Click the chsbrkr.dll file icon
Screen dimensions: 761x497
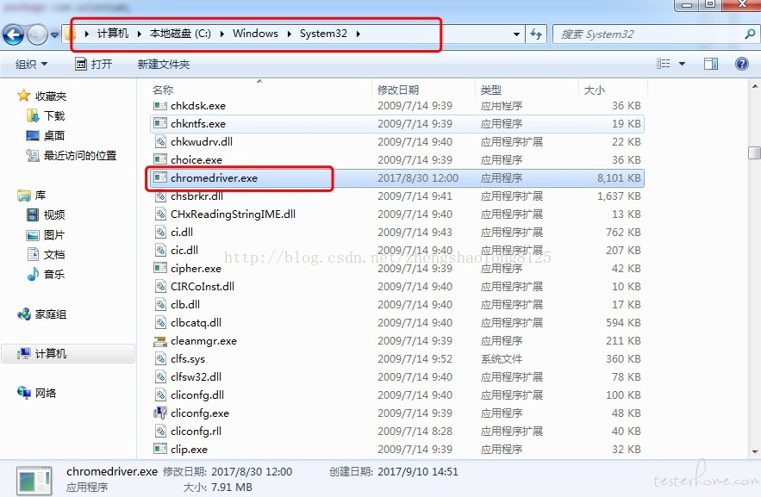pyautogui.click(x=160, y=196)
